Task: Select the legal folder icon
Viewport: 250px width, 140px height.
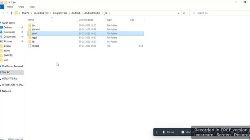Action: 30,38
